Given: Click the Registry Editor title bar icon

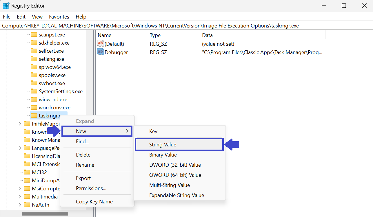Looking at the screenshot, I should click(x=6, y=5).
